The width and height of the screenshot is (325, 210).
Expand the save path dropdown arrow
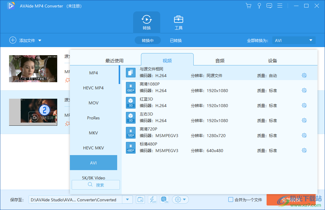pos(127,200)
